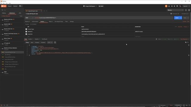Image resolution: width=191 pixels, height=107 pixels.
Task: Click the heart icon in header
Action: pos(177,6)
